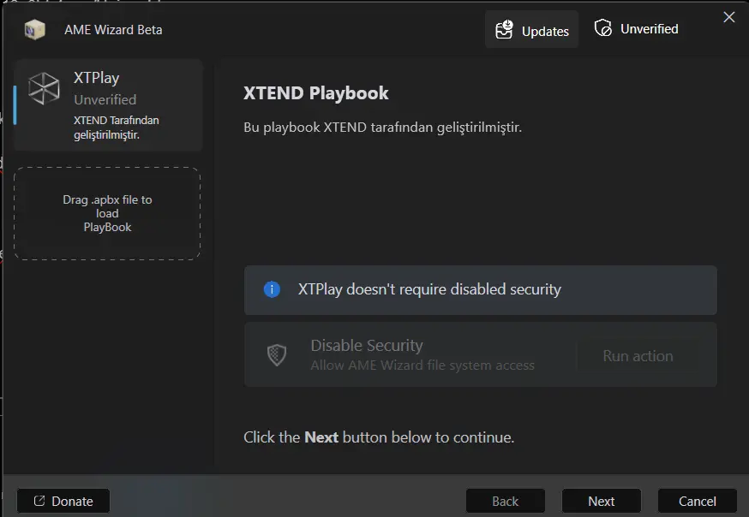Close the AME Wizard window
Image resolution: width=749 pixels, height=517 pixels.
(729, 17)
